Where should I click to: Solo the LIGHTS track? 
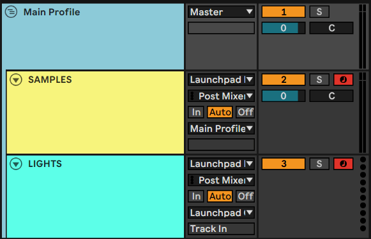[319, 164]
